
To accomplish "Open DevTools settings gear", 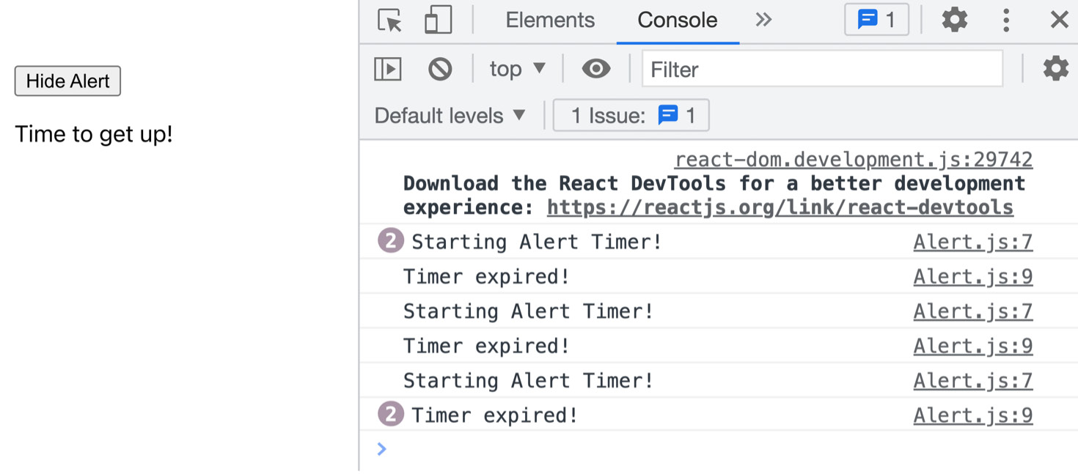I will [x=954, y=20].
